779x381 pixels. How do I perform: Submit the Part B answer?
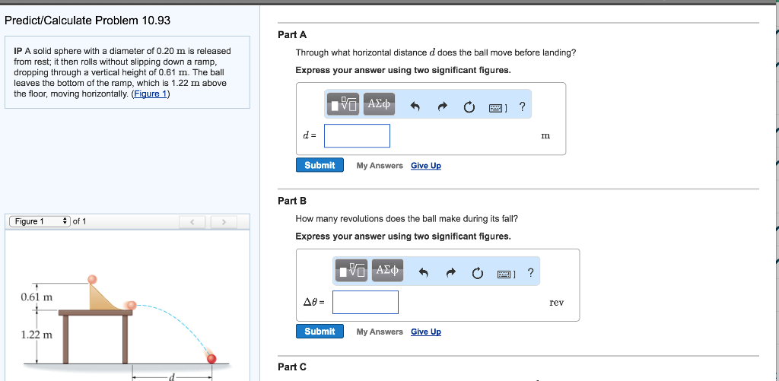tap(320, 332)
